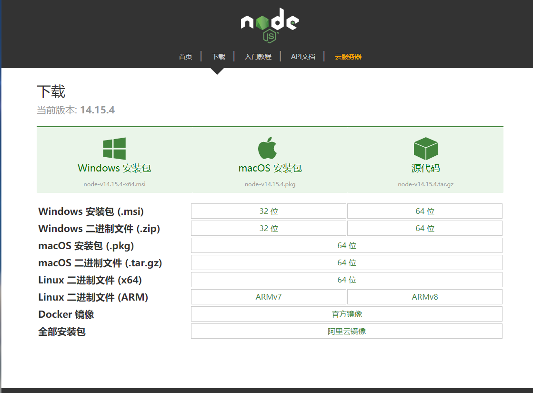The image size is (533, 393).
Task: Click the 下载 page heading
Action: (51, 91)
